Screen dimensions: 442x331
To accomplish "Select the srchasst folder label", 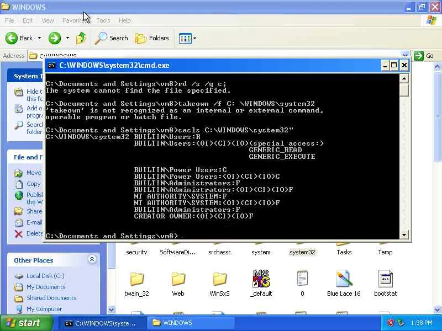I will [x=219, y=252].
